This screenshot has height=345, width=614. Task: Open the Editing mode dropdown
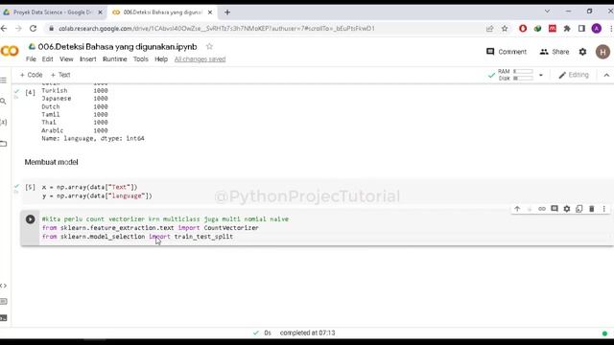574,75
